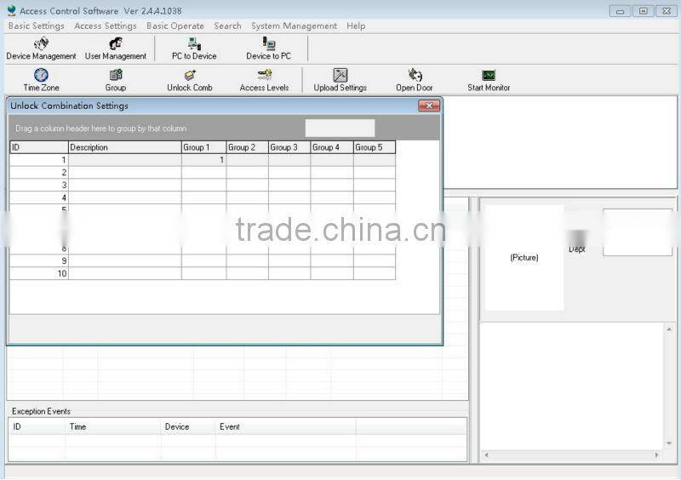Click the Group 5 column header
This screenshot has width=681, height=480.
pos(375,147)
